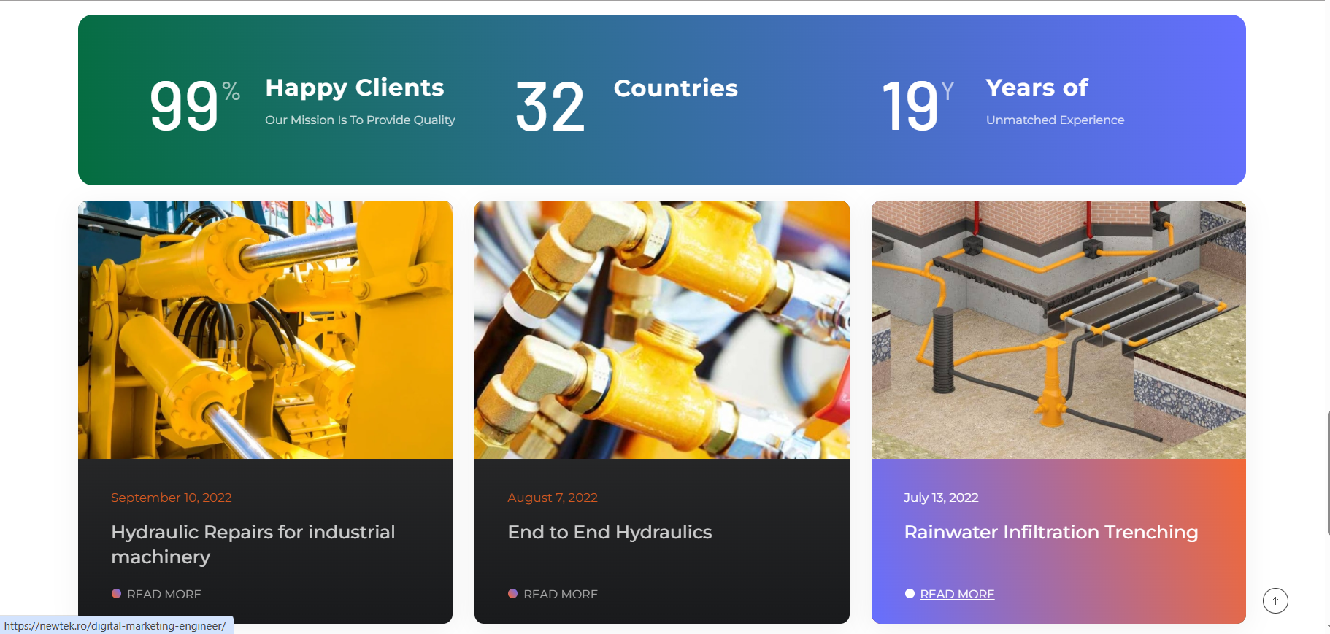Click the September 10, 2022 date
The width and height of the screenshot is (1330, 634).
click(x=172, y=498)
